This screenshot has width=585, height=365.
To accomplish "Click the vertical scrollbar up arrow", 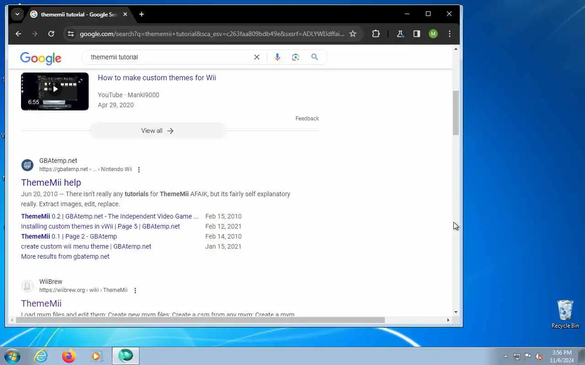I will [x=456, y=49].
